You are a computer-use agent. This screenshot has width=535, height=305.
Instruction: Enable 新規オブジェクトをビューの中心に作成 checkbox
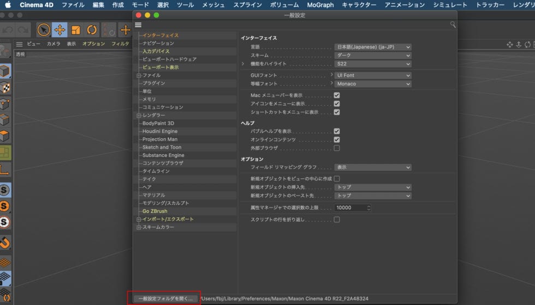pos(337,179)
